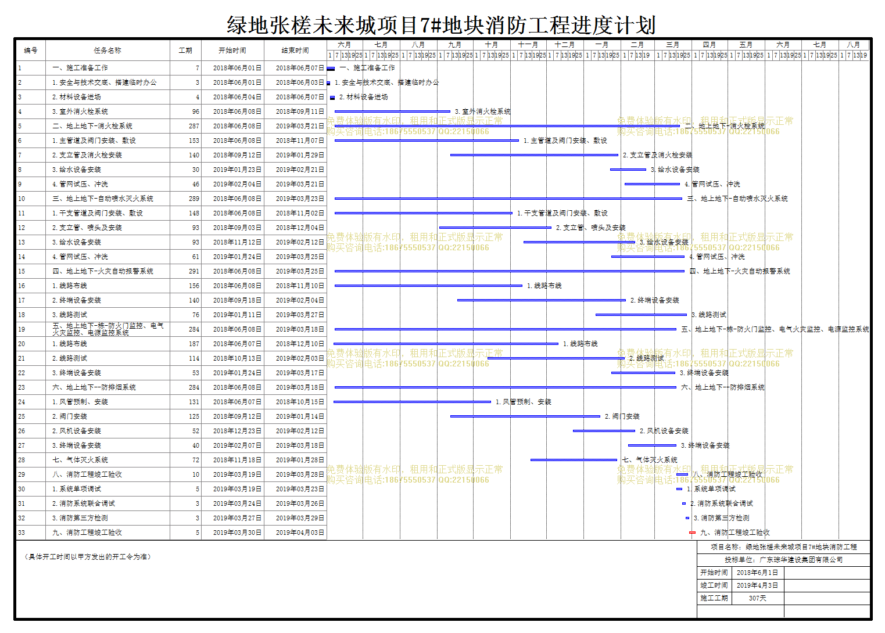Select task name 2. 消防系统联合调试 in row 31

tap(84, 503)
